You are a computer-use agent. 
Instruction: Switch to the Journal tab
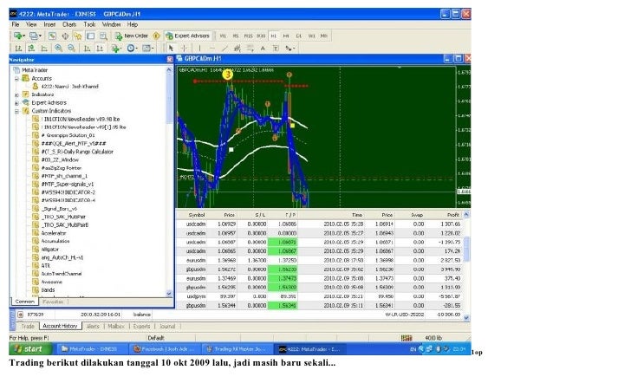[x=167, y=327]
